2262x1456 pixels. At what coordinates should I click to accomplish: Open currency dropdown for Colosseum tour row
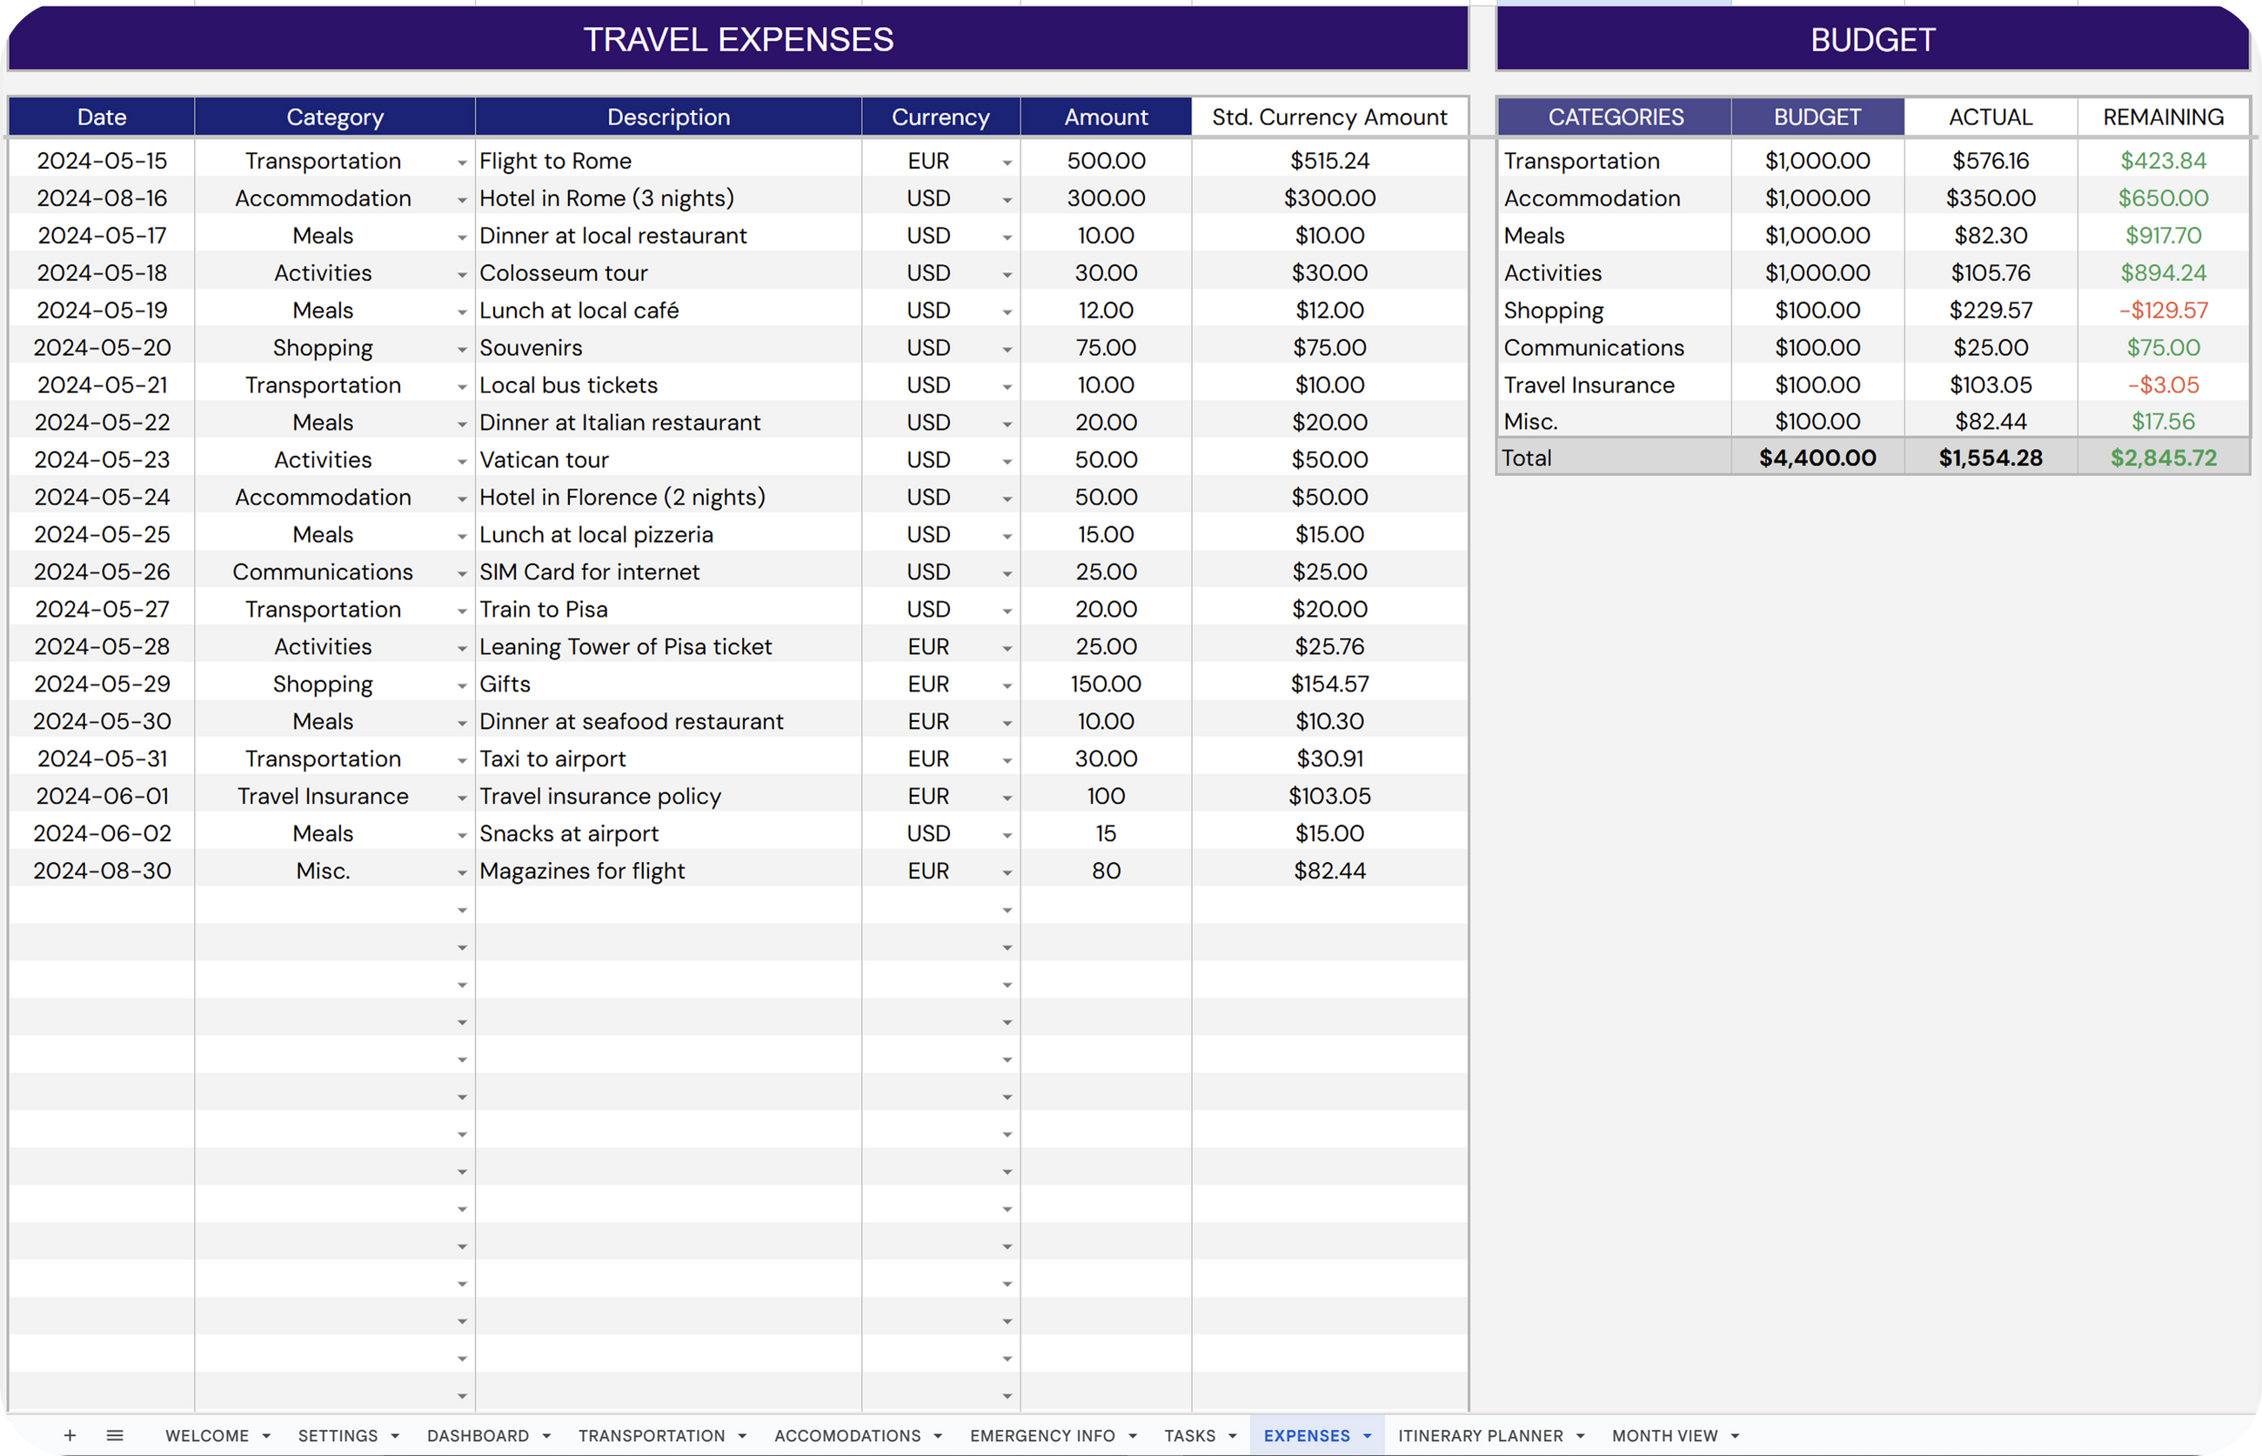[1007, 274]
